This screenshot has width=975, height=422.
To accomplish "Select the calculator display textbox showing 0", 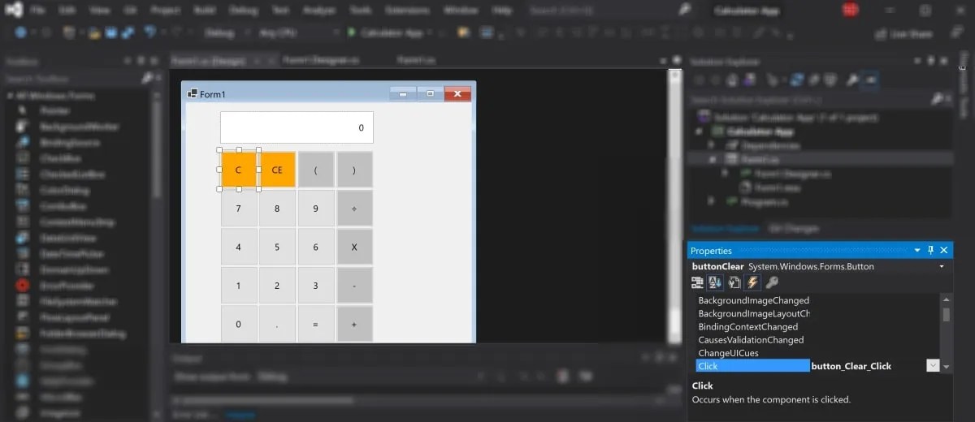I will click(x=297, y=127).
